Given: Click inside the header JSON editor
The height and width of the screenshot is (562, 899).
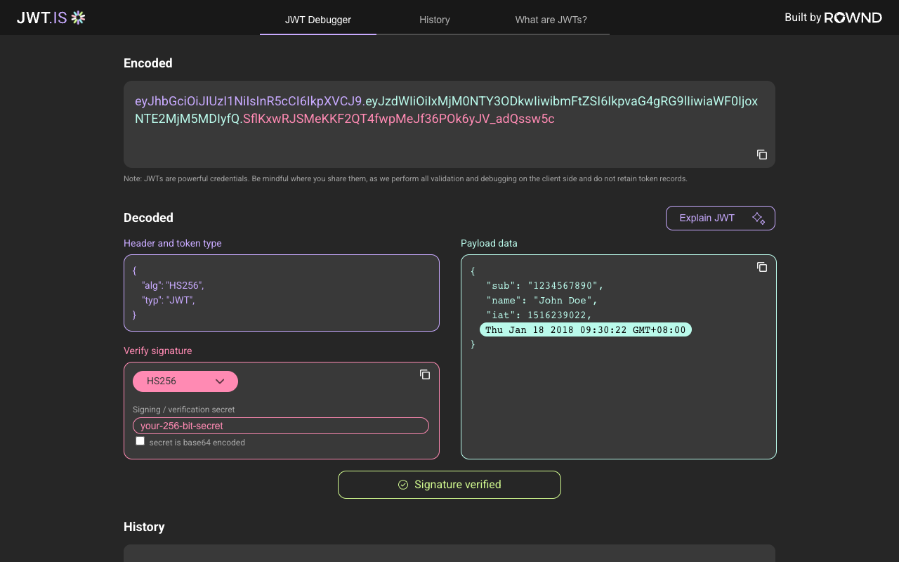Looking at the screenshot, I should 282,293.
